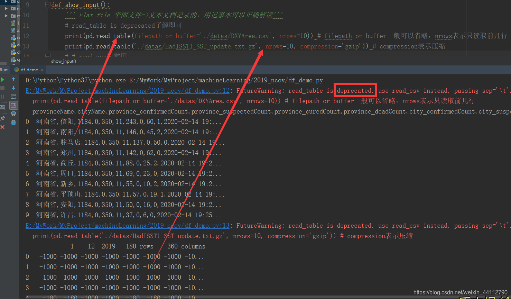Click output row 3 with 郑州
Screen dimensions: 511x299
(123, 153)
